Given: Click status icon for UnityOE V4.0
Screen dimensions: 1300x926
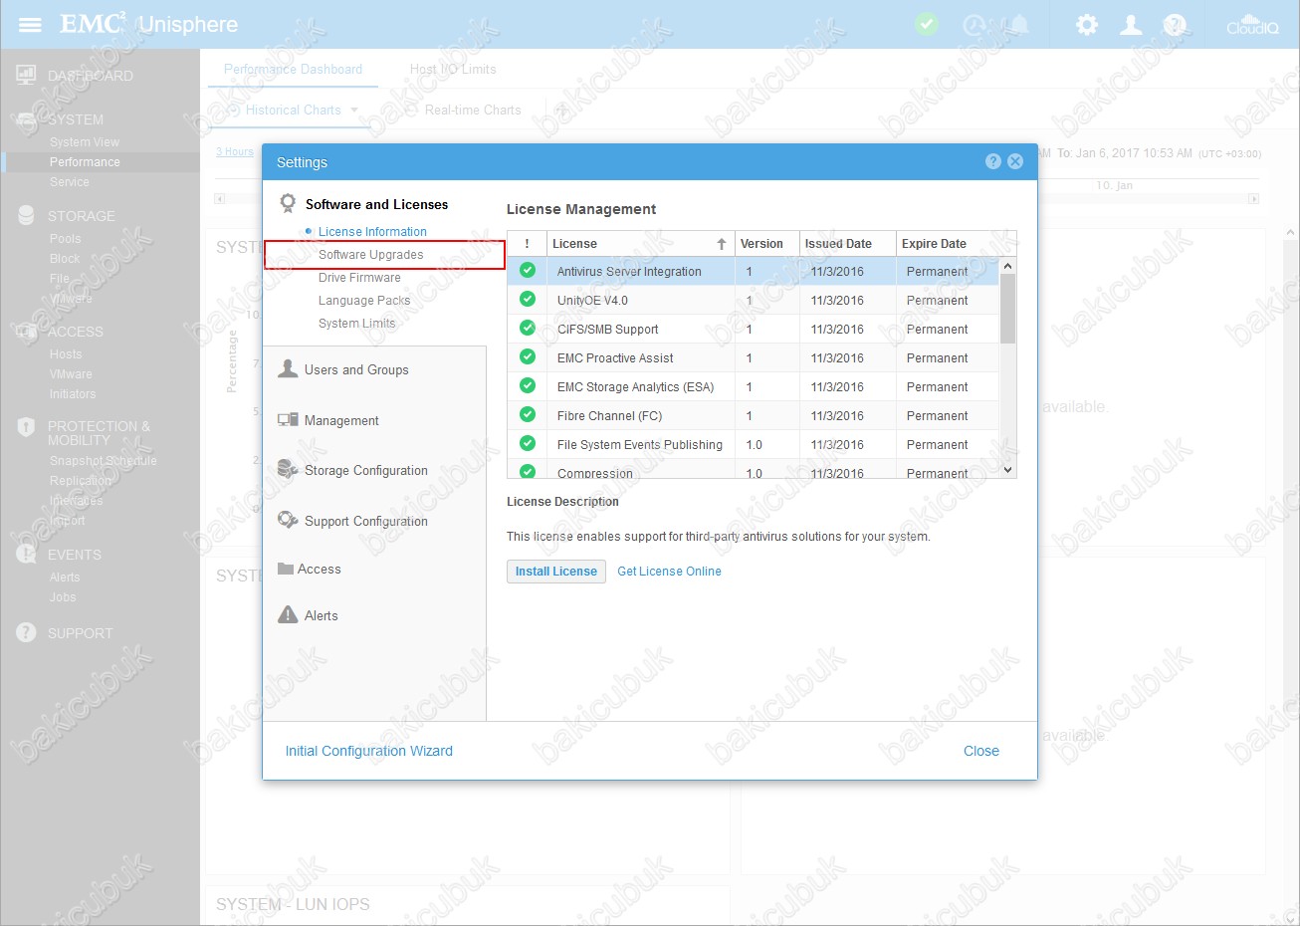Looking at the screenshot, I should click(x=528, y=299).
